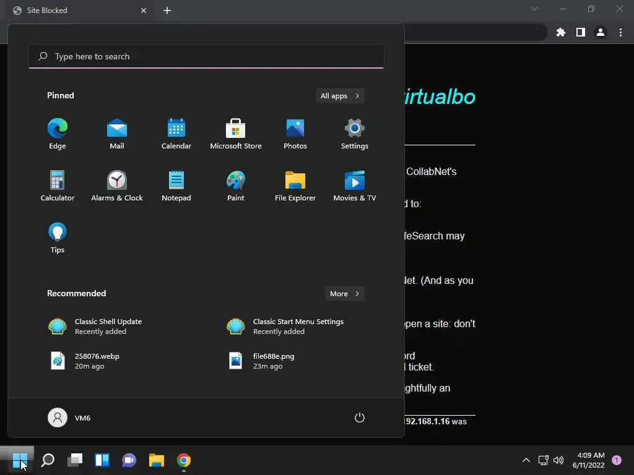Open Edge from pinned apps
634x475 pixels.
pos(58,134)
